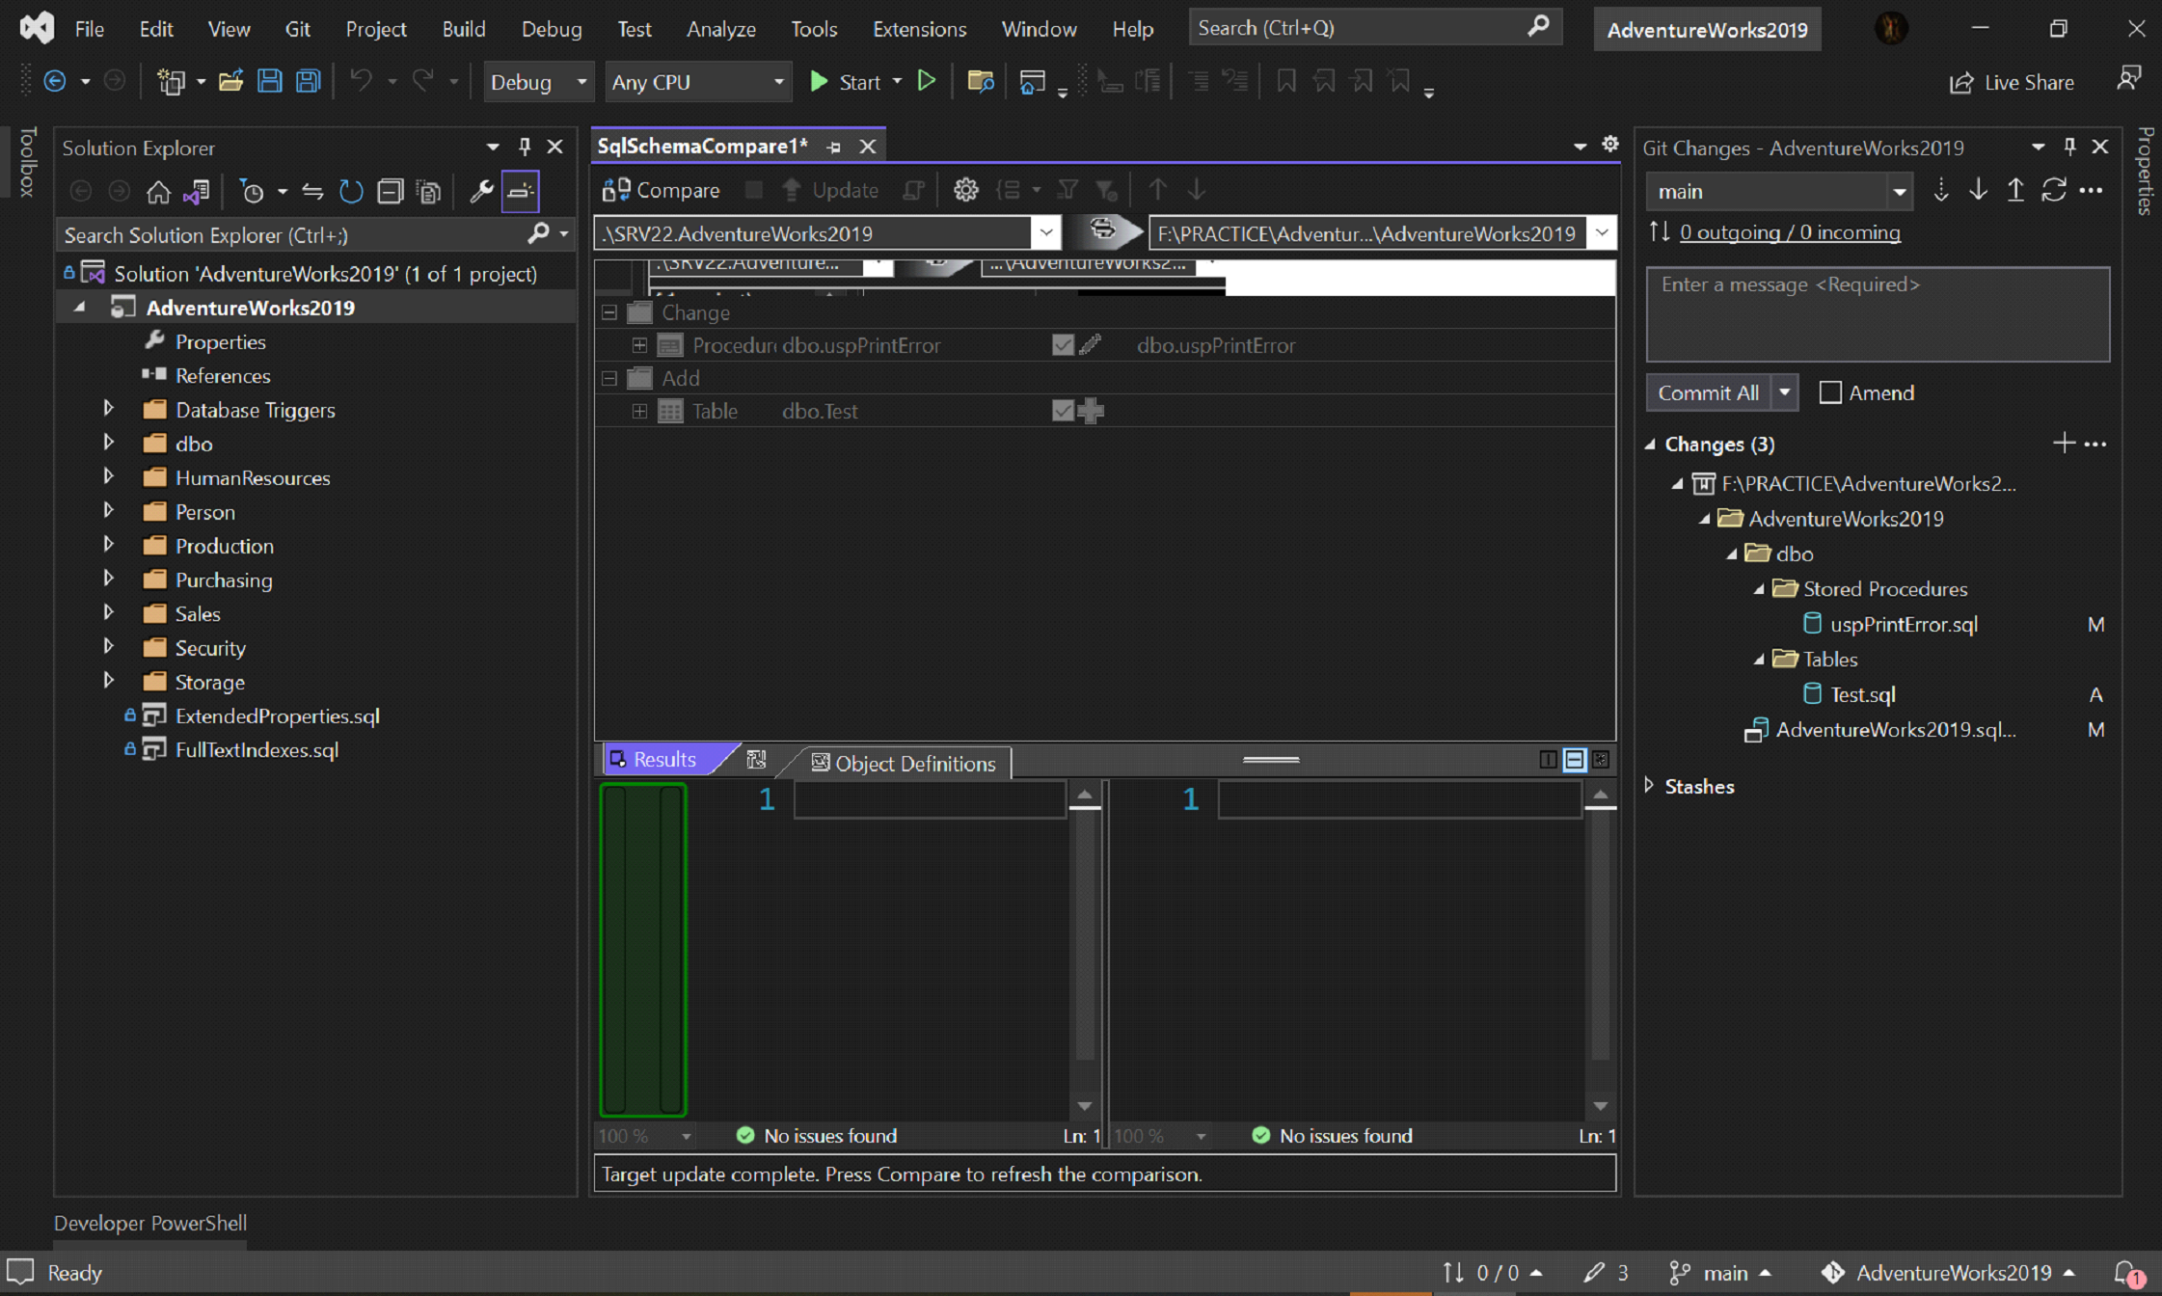Expand the Production folder

(x=109, y=545)
